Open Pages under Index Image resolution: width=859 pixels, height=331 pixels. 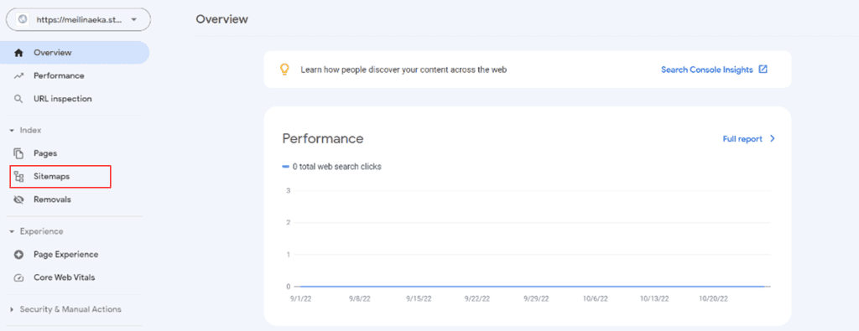point(45,153)
